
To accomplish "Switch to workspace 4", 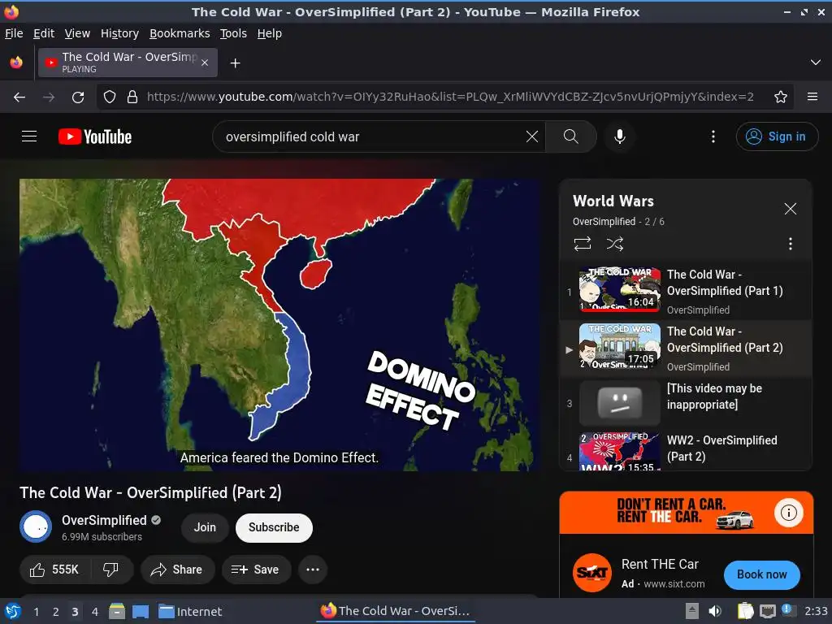I will coord(95,612).
